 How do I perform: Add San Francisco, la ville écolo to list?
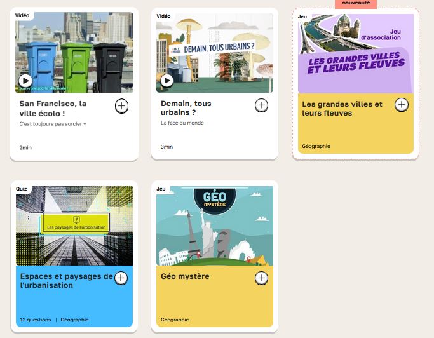coord(121,105)
